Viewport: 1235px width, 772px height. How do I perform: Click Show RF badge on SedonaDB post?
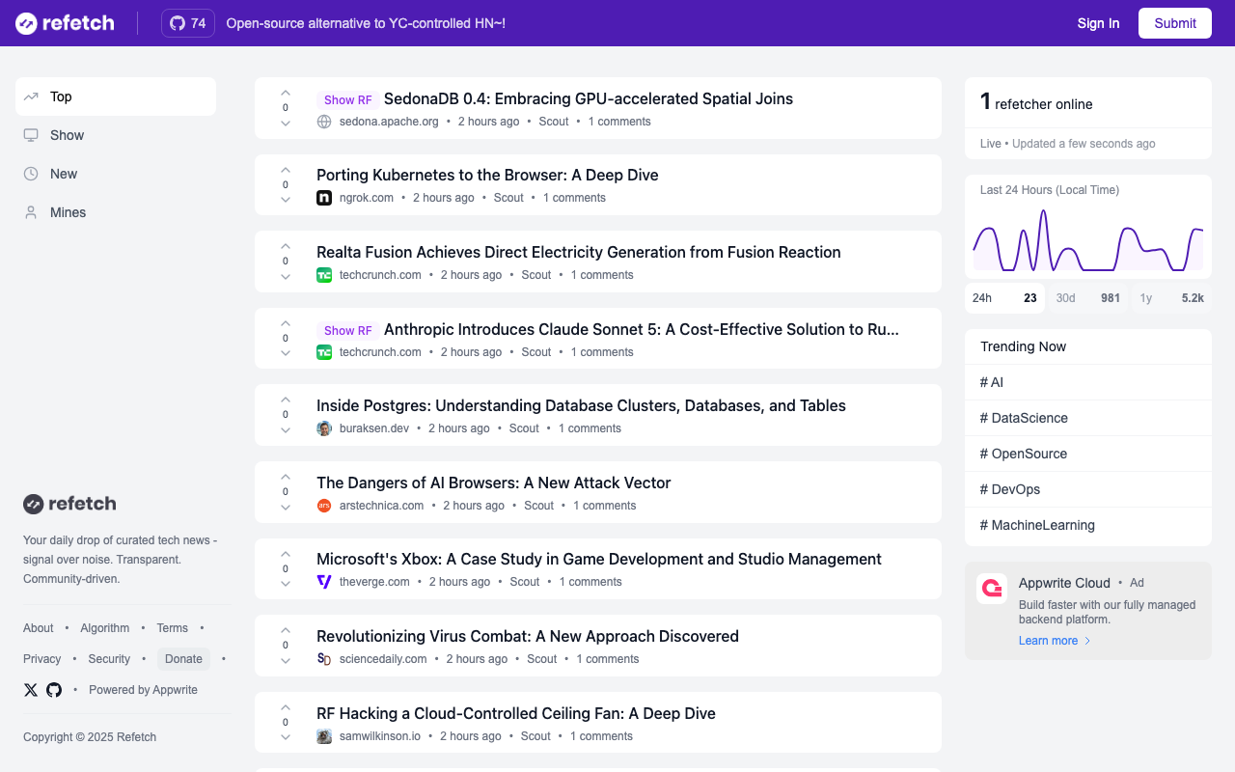tap(347, 99)
